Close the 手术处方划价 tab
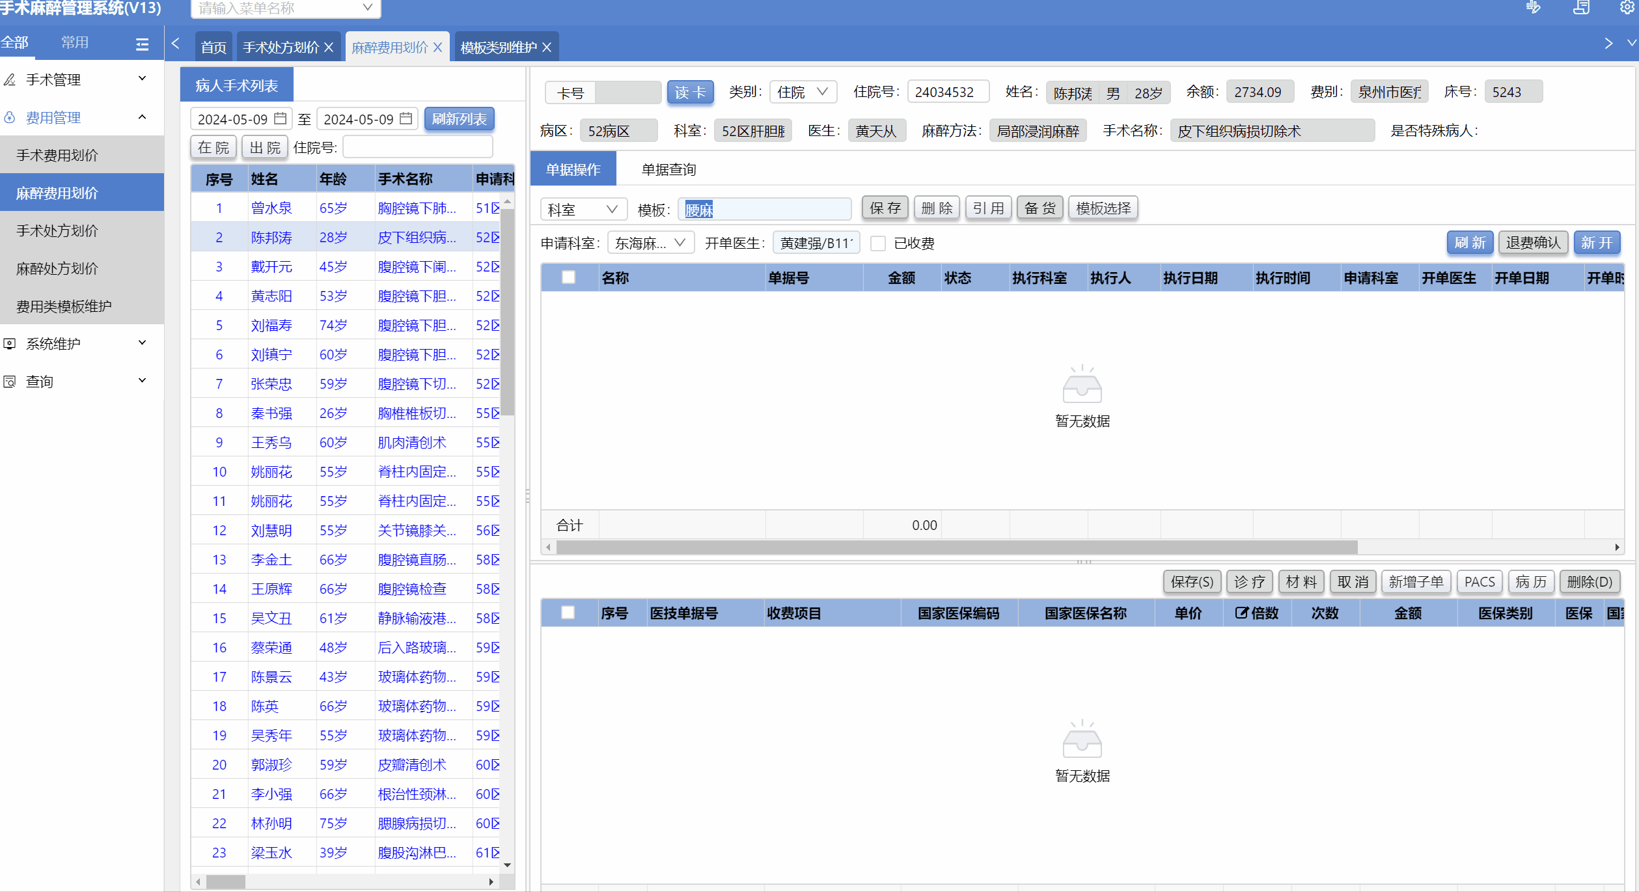The image size is (1639, 892). (329, 48)
